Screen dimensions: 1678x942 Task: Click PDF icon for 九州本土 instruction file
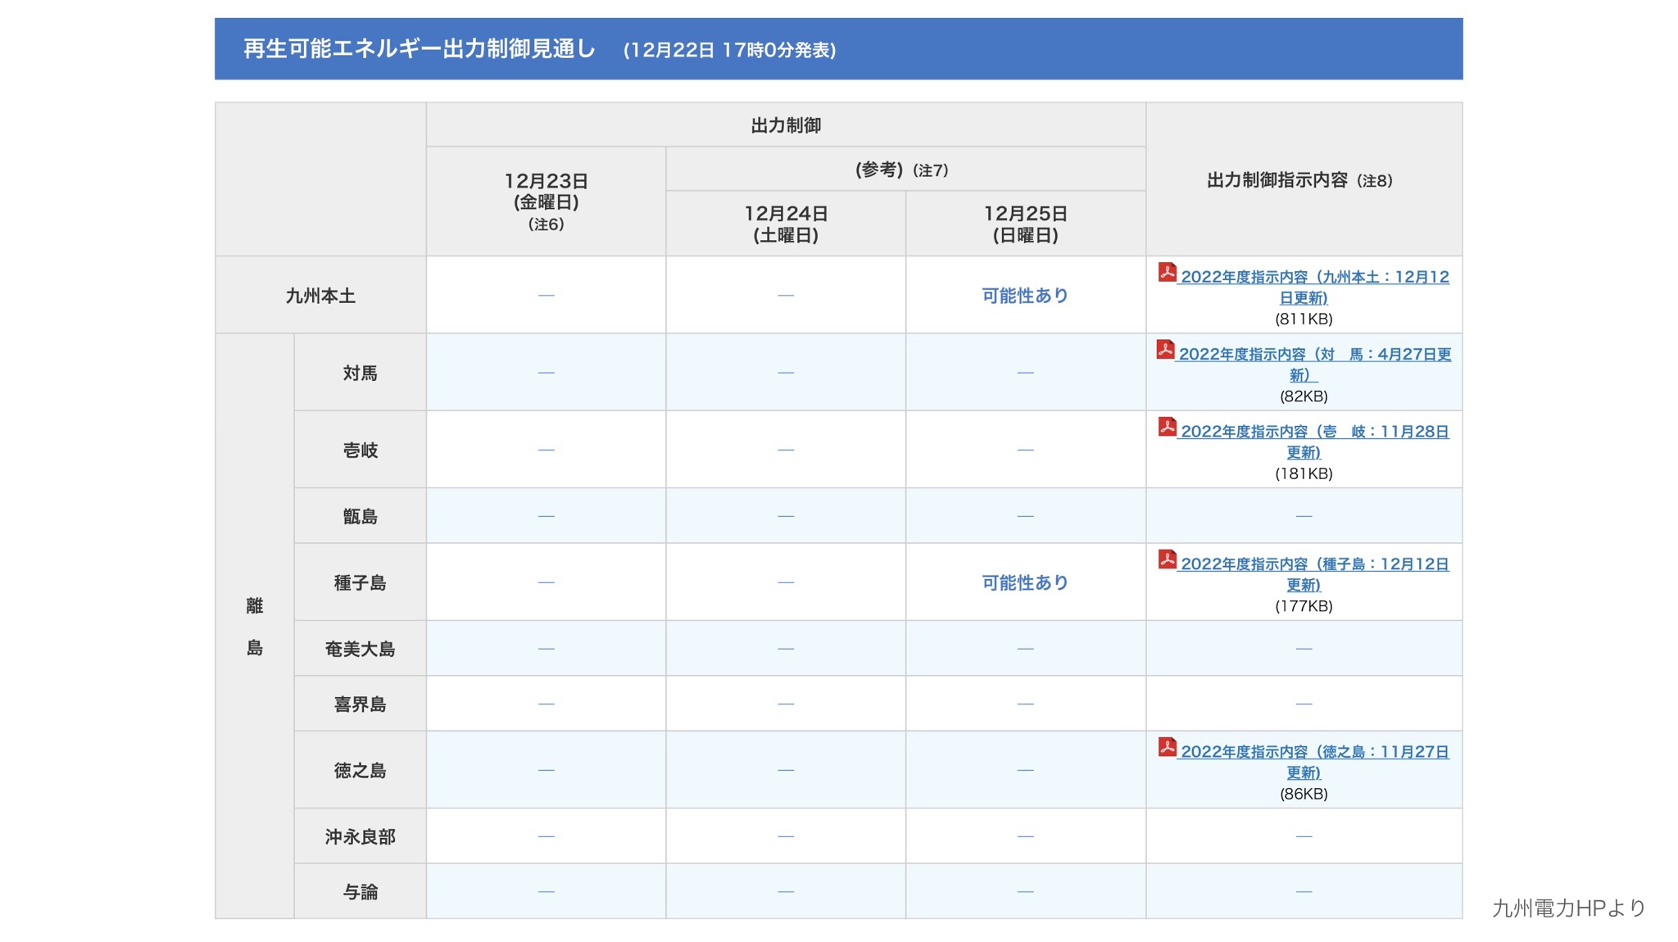1167,272
